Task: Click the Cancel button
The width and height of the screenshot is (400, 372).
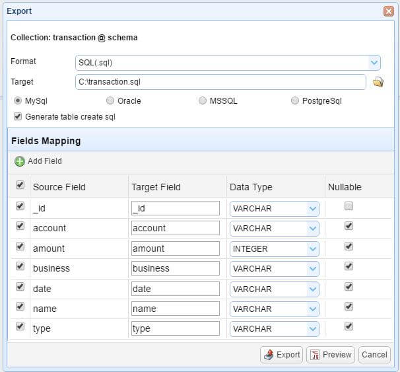Action: tap(374, 355)
